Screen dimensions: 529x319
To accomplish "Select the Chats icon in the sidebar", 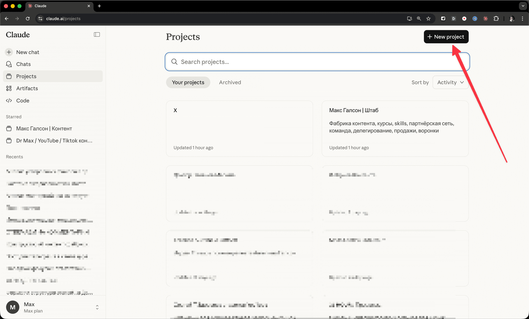I will (9, 64).
